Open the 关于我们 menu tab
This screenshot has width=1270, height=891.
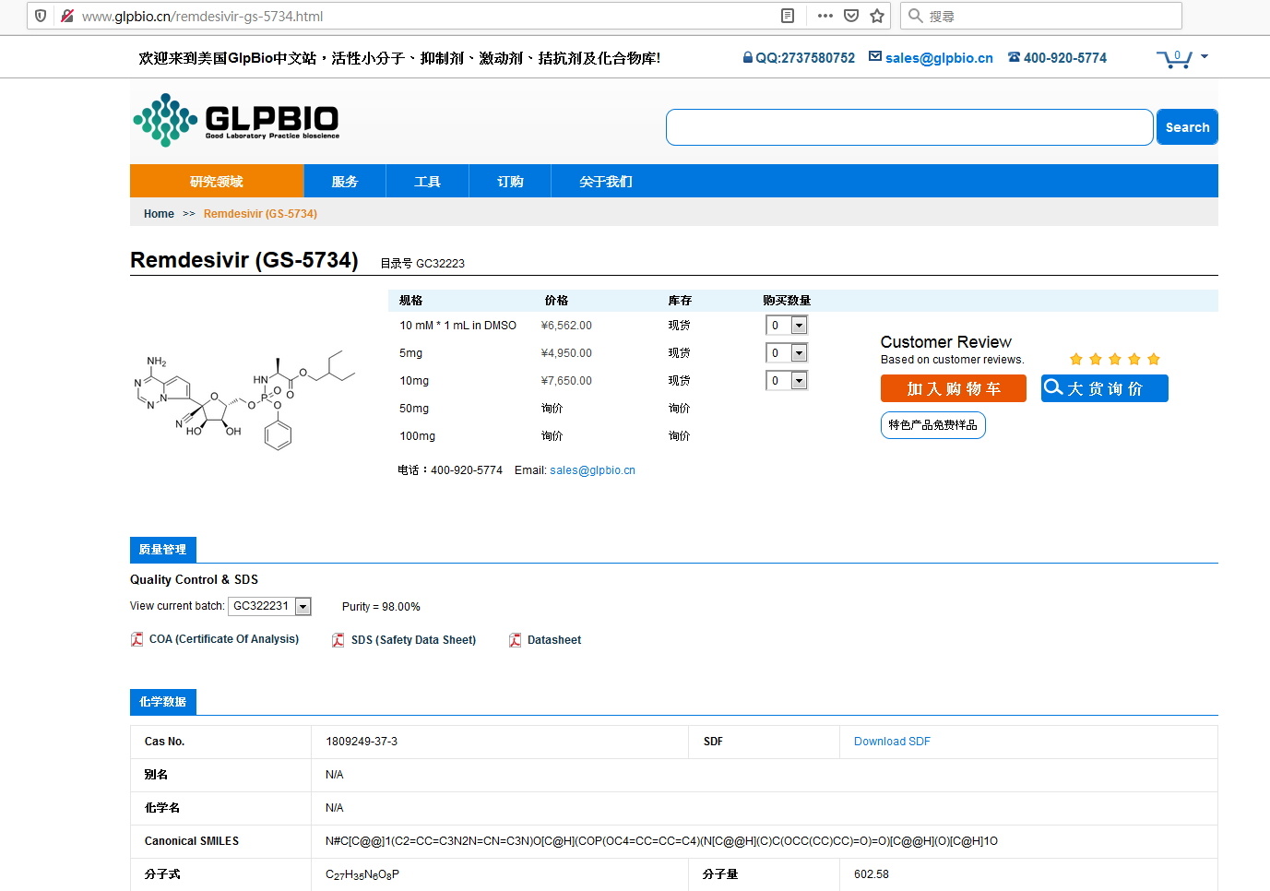pos(606,182)
